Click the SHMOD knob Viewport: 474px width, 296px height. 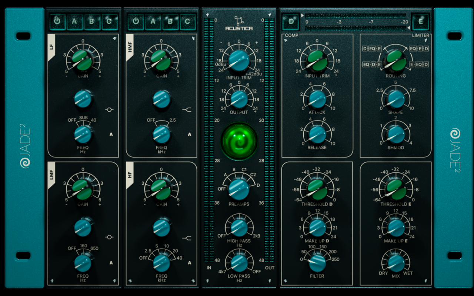coord(396,134)
